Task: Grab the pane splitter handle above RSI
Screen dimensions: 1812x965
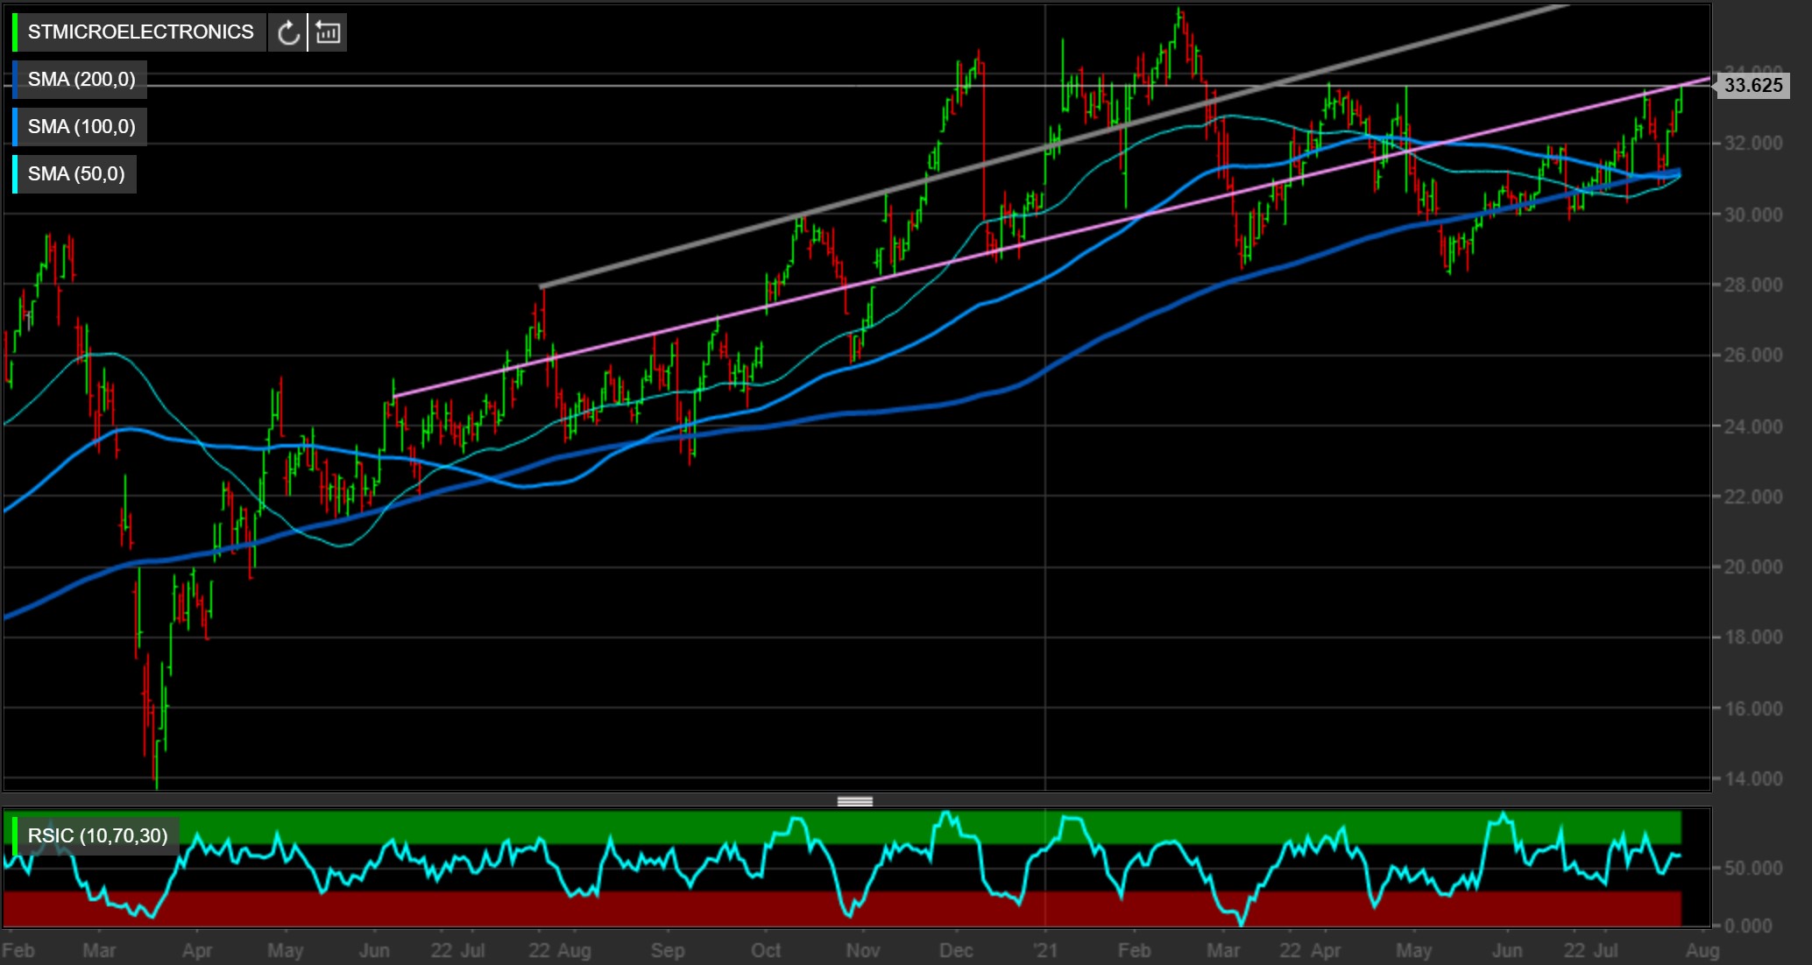Action: tap(855, 801)
